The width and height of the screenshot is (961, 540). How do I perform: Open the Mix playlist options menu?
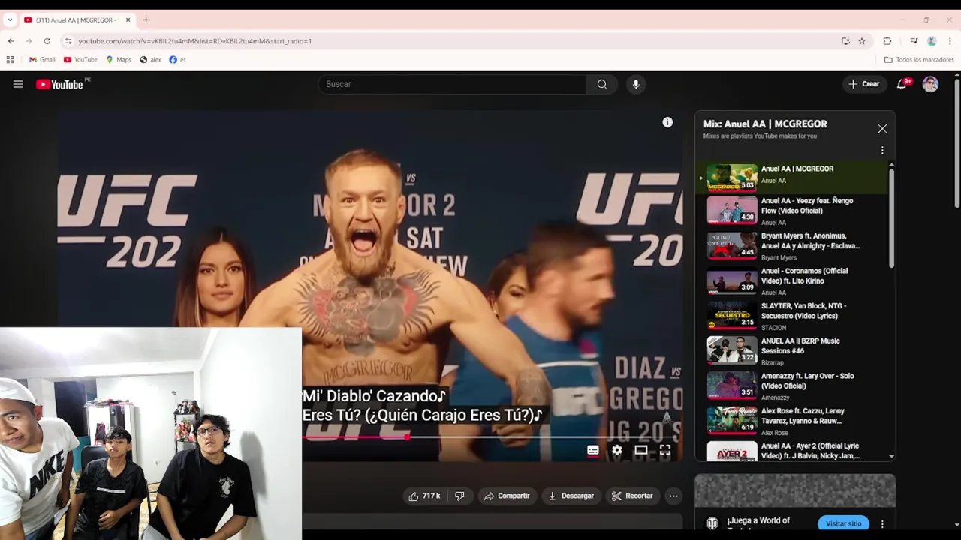tap(882, 150)
